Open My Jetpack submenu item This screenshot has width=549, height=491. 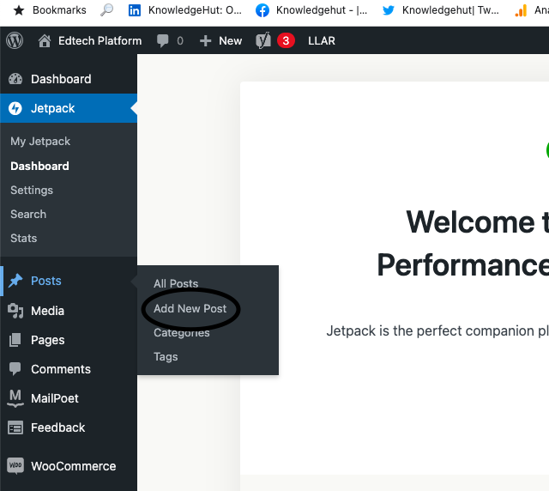(x=40, y=142)
